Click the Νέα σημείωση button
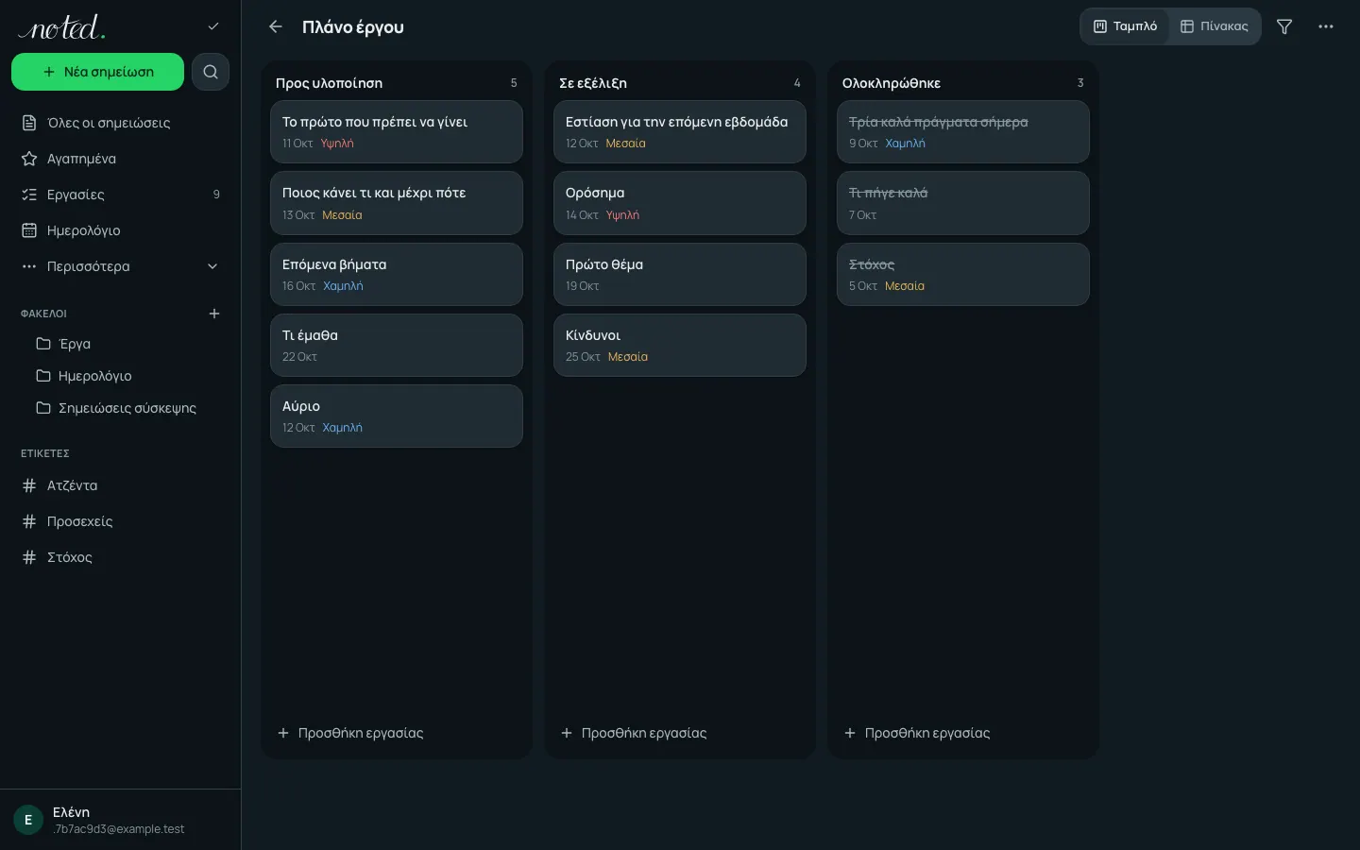Screen dimensions: 1360x850 pyautogui.click(x=97, y=72)
